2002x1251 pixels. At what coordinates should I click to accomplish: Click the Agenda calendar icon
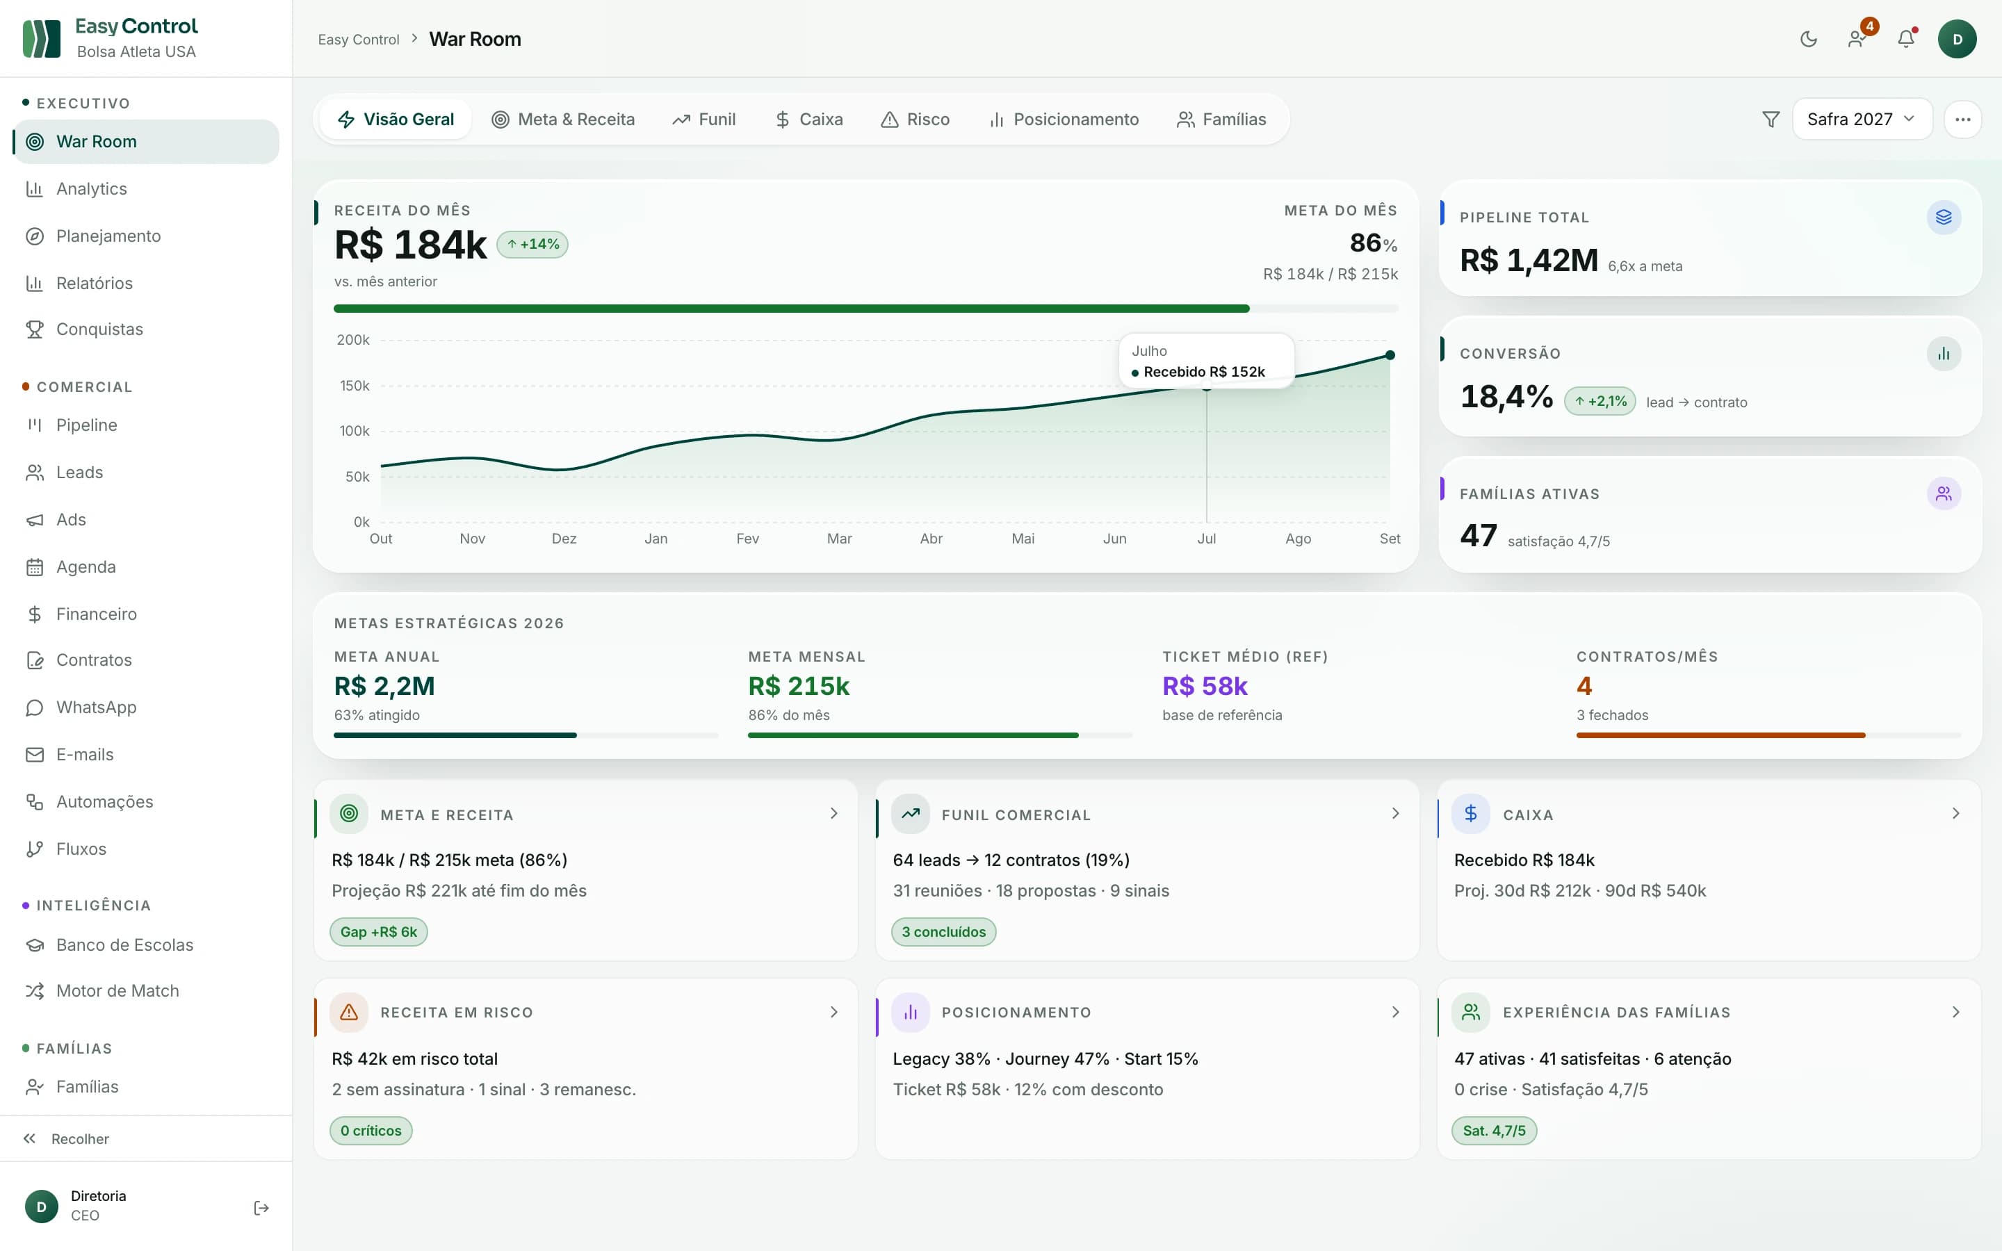coord(35,566)
